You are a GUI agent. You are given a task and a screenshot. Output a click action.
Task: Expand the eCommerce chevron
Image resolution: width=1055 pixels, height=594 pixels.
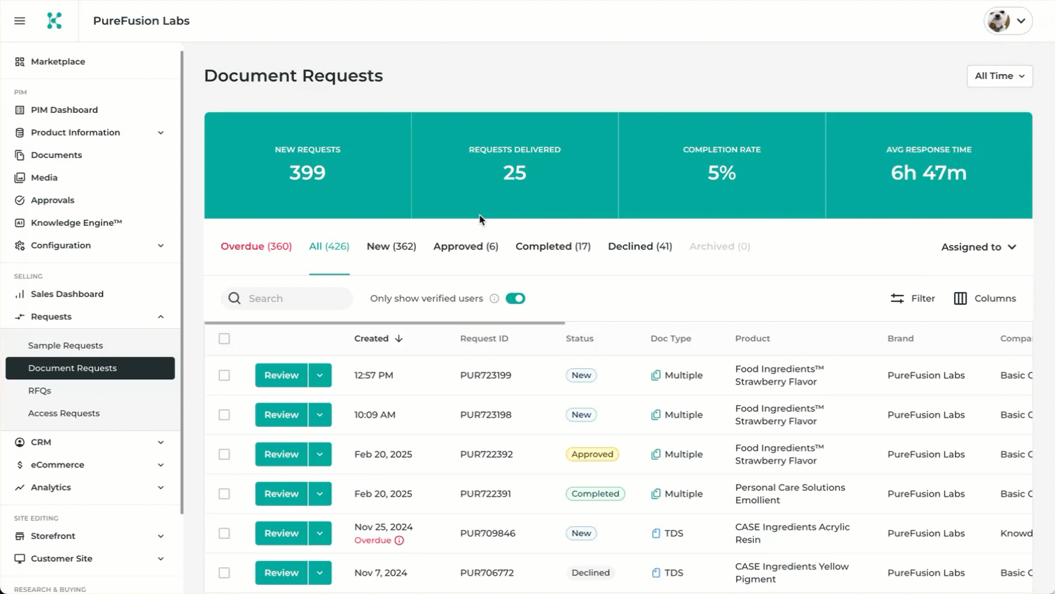[161, 465]
